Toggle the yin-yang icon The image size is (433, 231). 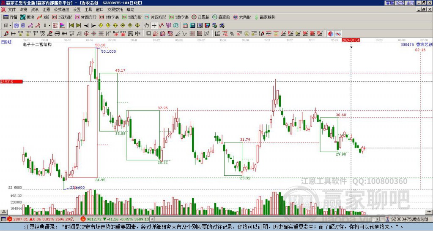pyautogui.click(x=330, y=34)
